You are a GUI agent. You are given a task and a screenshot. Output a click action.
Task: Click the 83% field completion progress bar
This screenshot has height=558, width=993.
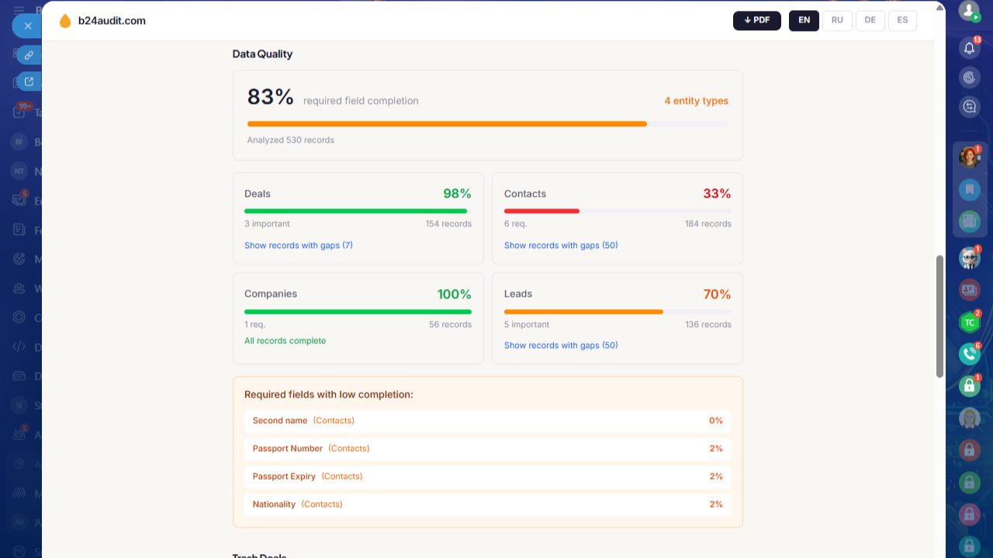tap(487, 124)
